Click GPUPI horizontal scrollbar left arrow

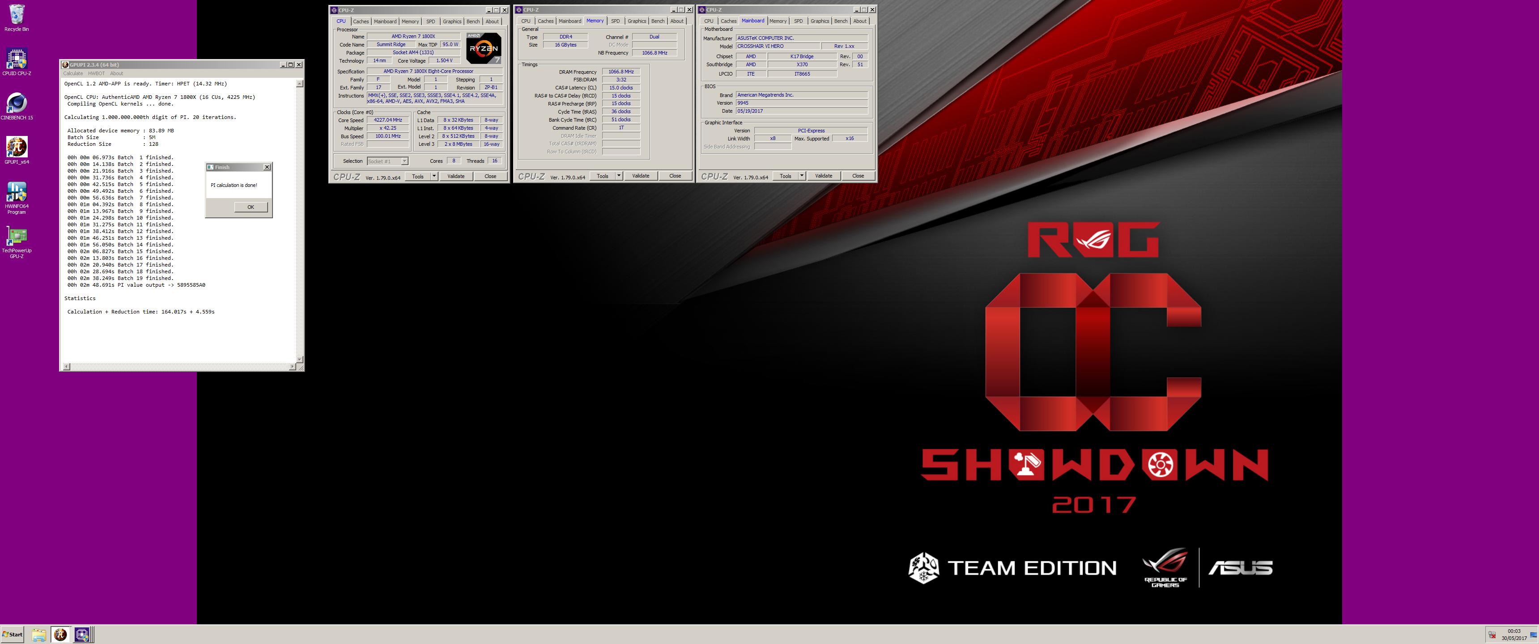coord(66,367)
